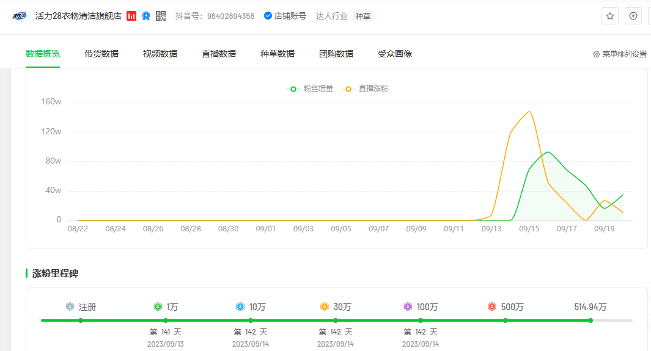
Task: Click the 菜单排列设置 gear icon
Action: (597, 54)
